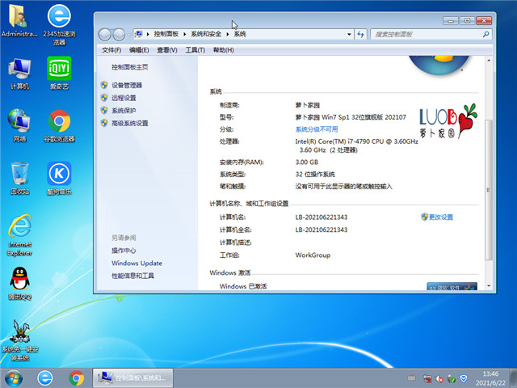Launch the 爱奇艺 desktop icon
The width and height of the screenshot is (517, 388).
pyautogui.click(x=59, y=74)
